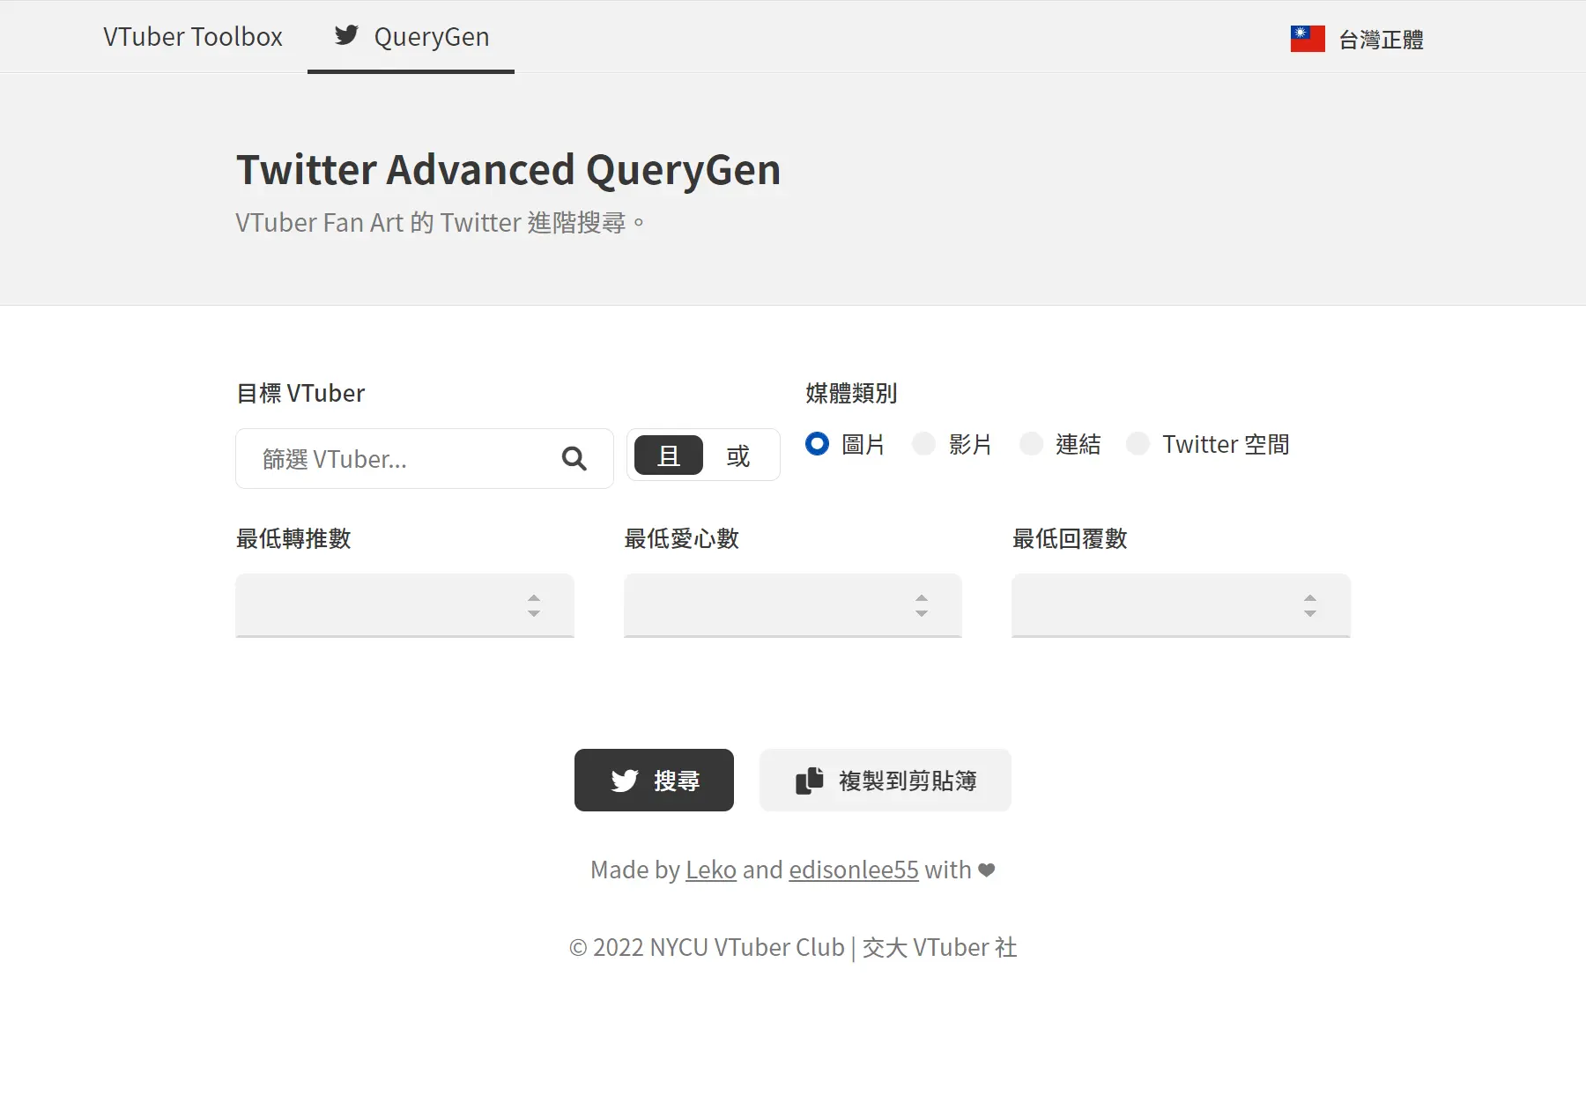The image size is (1586, 1103).
Task: Adjust the 最低愛心數 stepper arrows
Action: pyautogui.click(x=922, y=605)
